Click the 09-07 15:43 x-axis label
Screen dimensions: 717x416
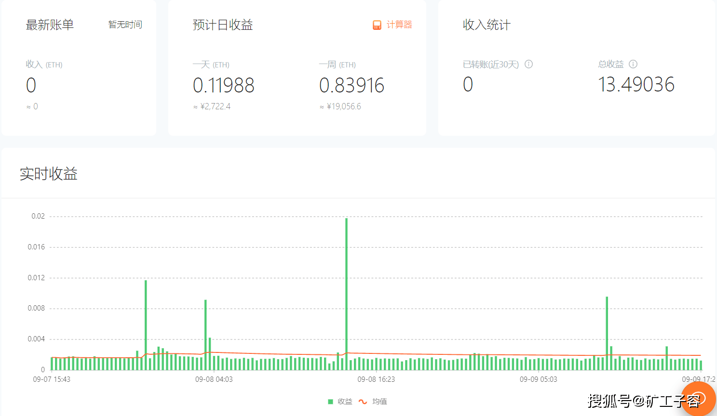point(52,379)
